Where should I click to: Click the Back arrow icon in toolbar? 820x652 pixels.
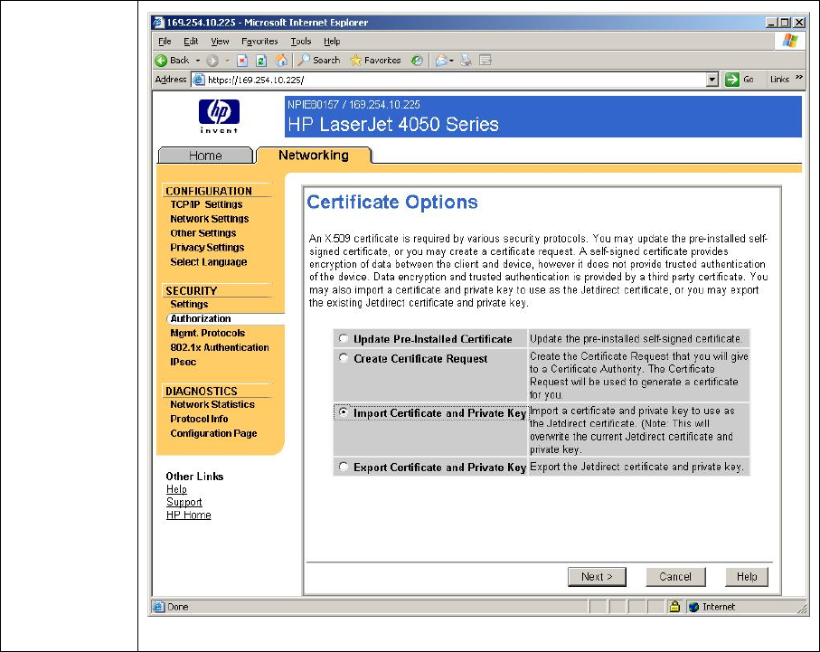pos(162,61)
